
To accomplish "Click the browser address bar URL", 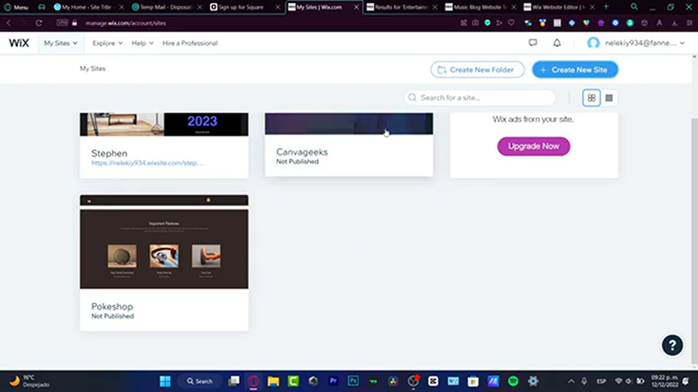I will coord(125,23).
